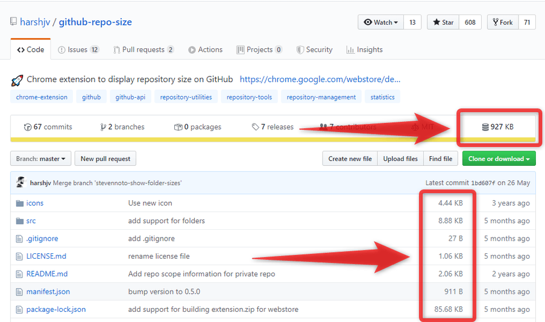Image resolution: width=545 pixels, height=322 pixels.
Task: Click the package-lock.json file icon
Action: coord(19,309)
